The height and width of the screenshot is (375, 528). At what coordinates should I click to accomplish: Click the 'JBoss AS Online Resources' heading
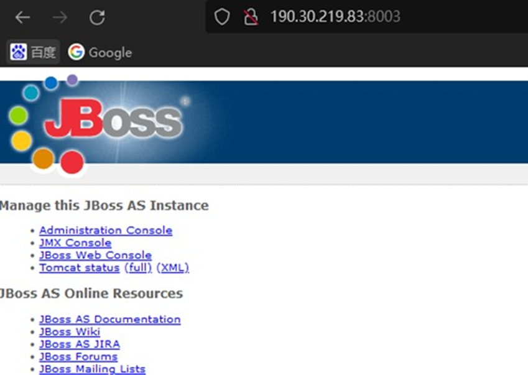pyautogui.click(x=91, y=293)
